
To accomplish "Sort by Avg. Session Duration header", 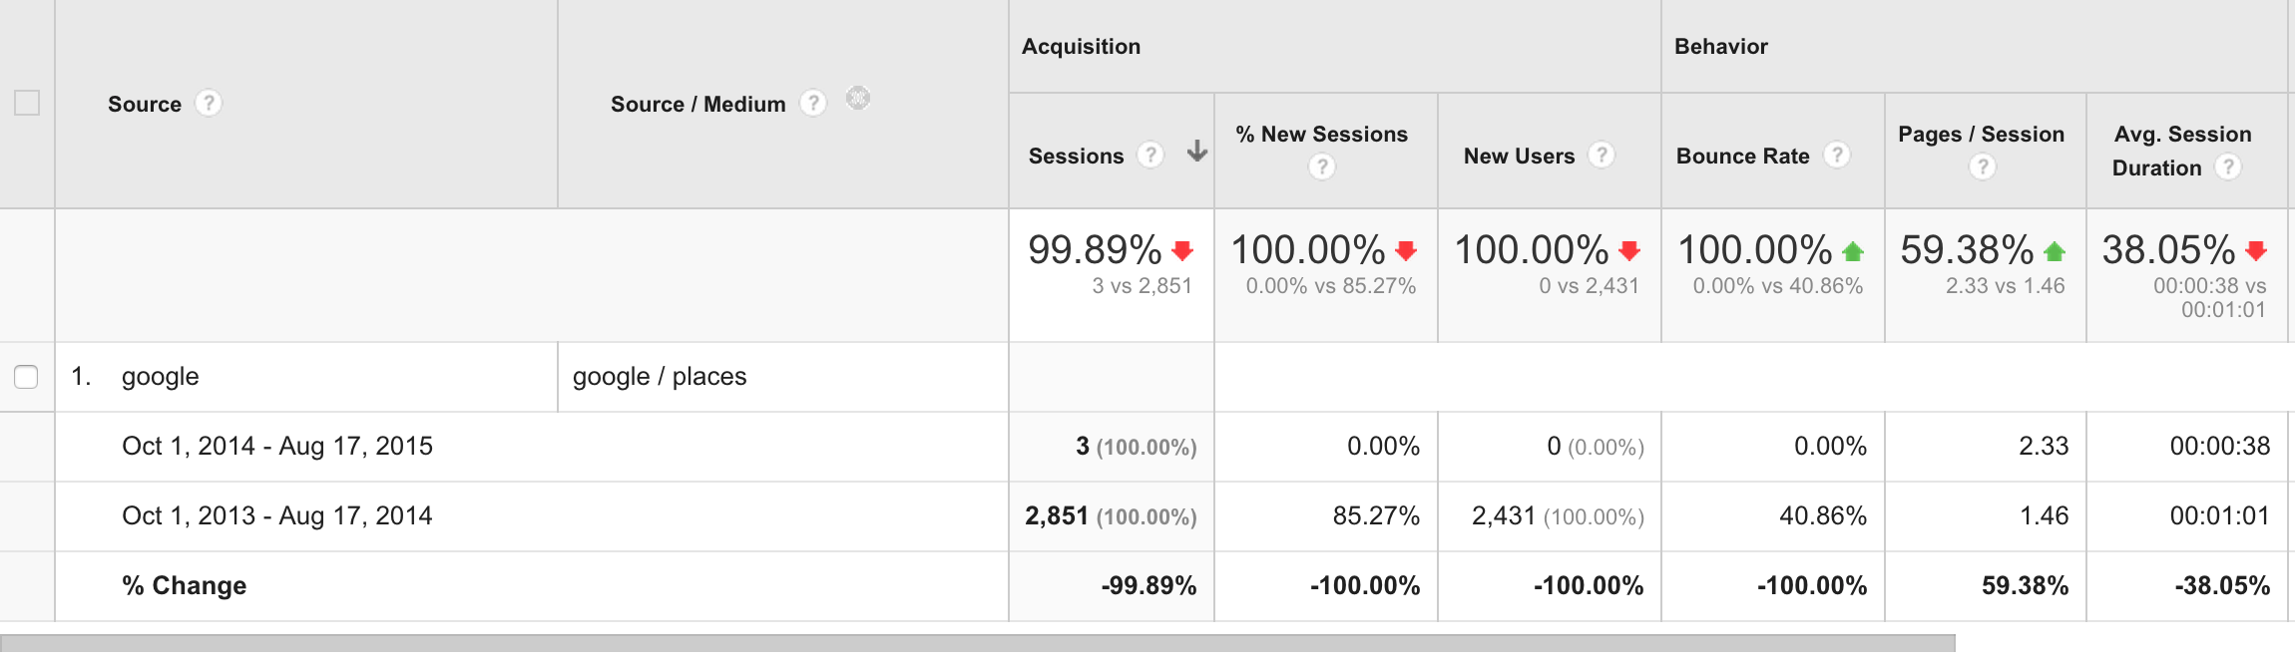I will point(2182,135).
